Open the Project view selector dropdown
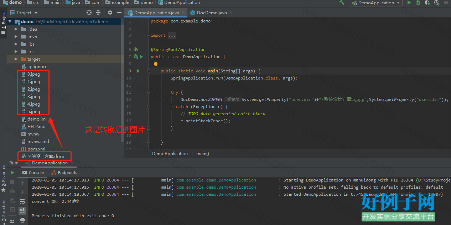 (x=24, y=12)
